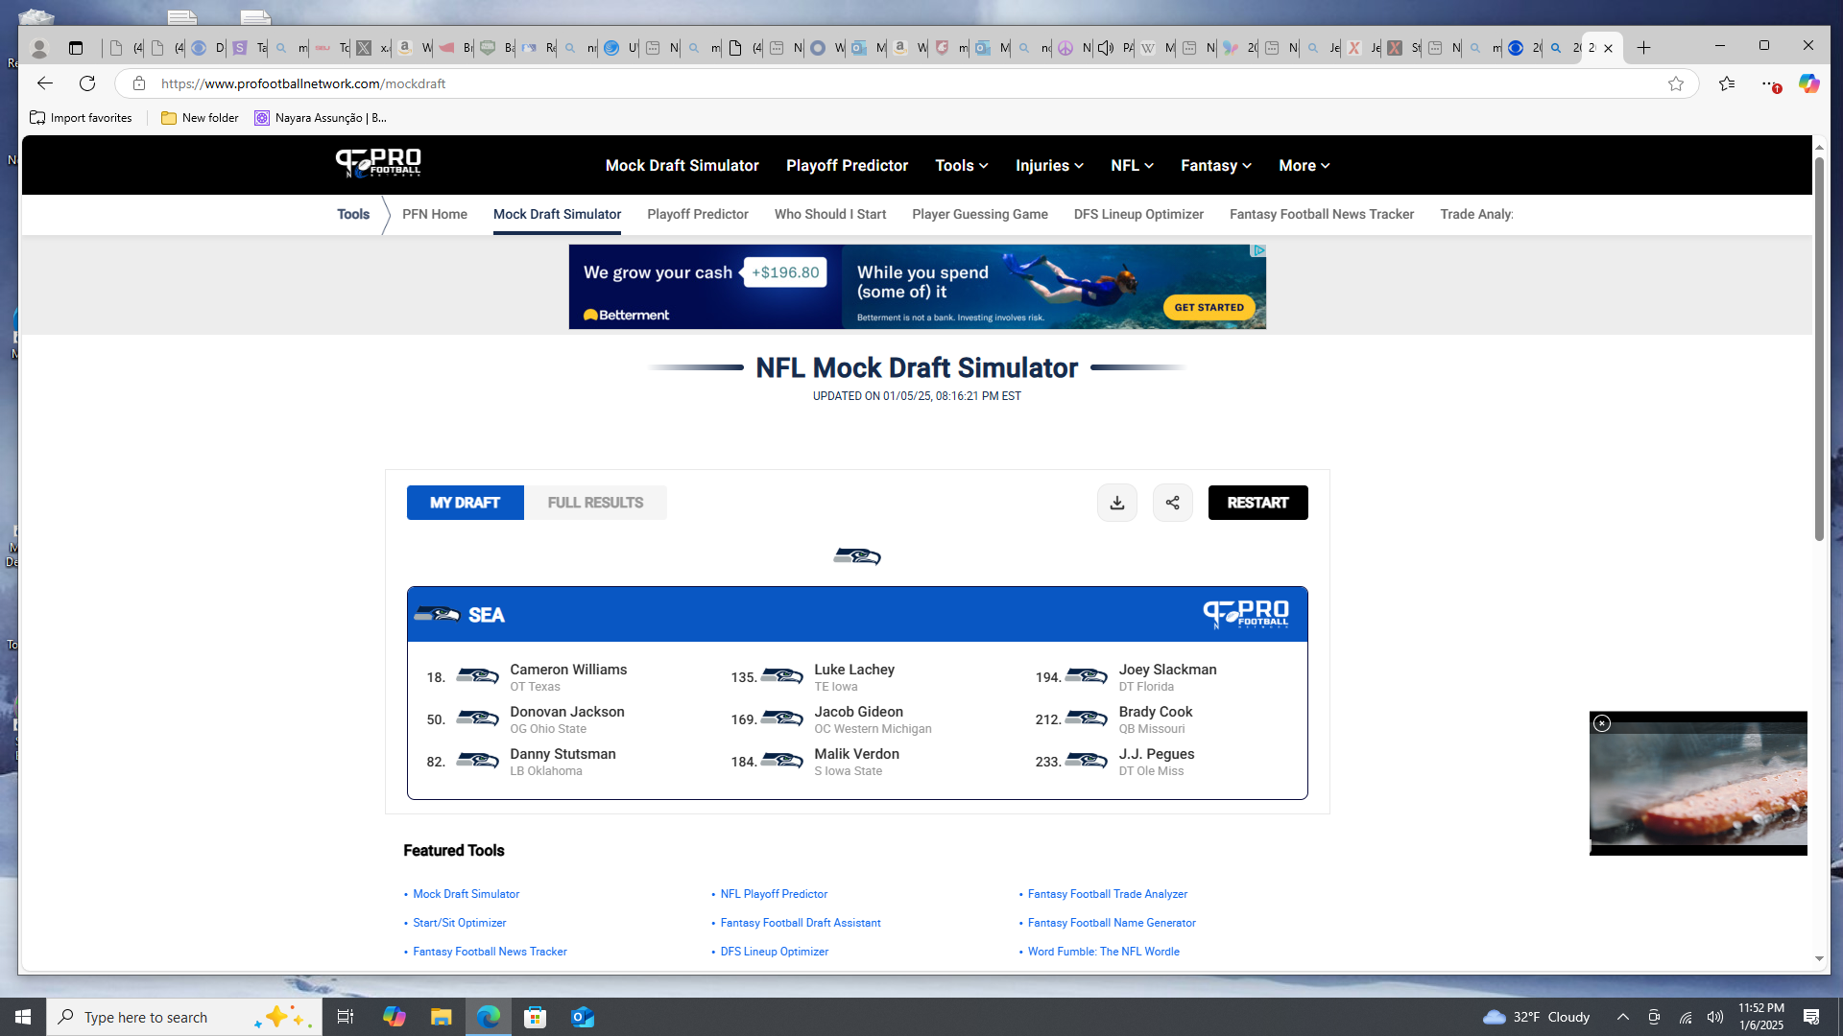The image size is (1843, 1036).
Task: Open the Copilot sidebar icon
Action: (x=1809, y=83)
